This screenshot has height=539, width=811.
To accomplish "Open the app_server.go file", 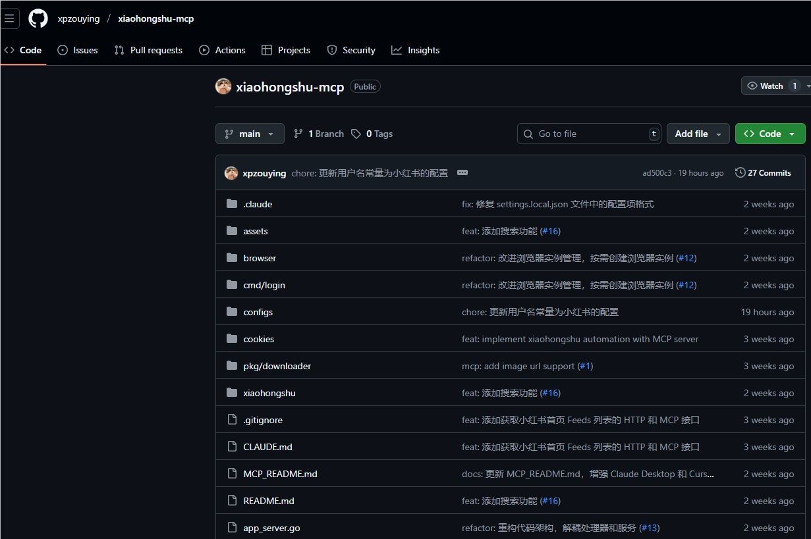I will pyautogui.click(x=271, y=528).
